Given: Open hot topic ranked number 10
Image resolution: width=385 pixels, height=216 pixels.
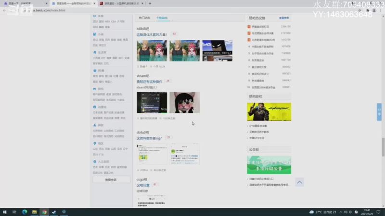Looking at the screenshot, I should (x=263, y=87).
